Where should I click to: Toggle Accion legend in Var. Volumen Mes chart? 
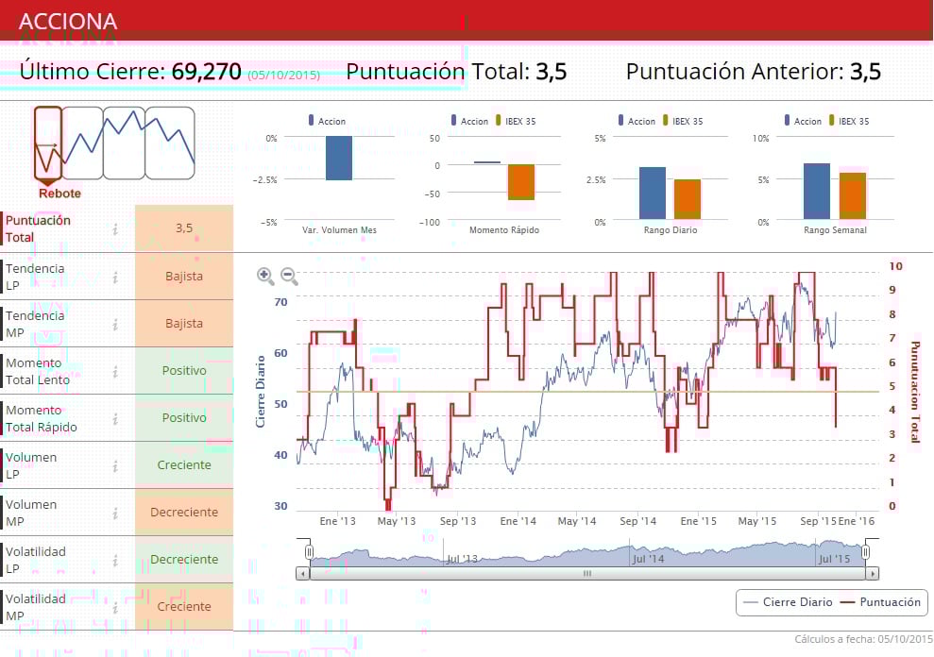tap(327, 121)
